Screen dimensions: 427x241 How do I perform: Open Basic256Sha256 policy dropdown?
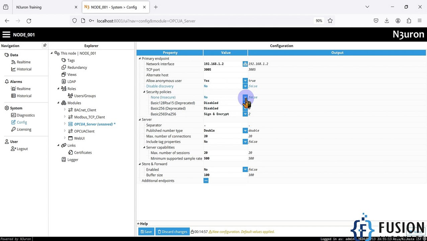pos(245,114)
